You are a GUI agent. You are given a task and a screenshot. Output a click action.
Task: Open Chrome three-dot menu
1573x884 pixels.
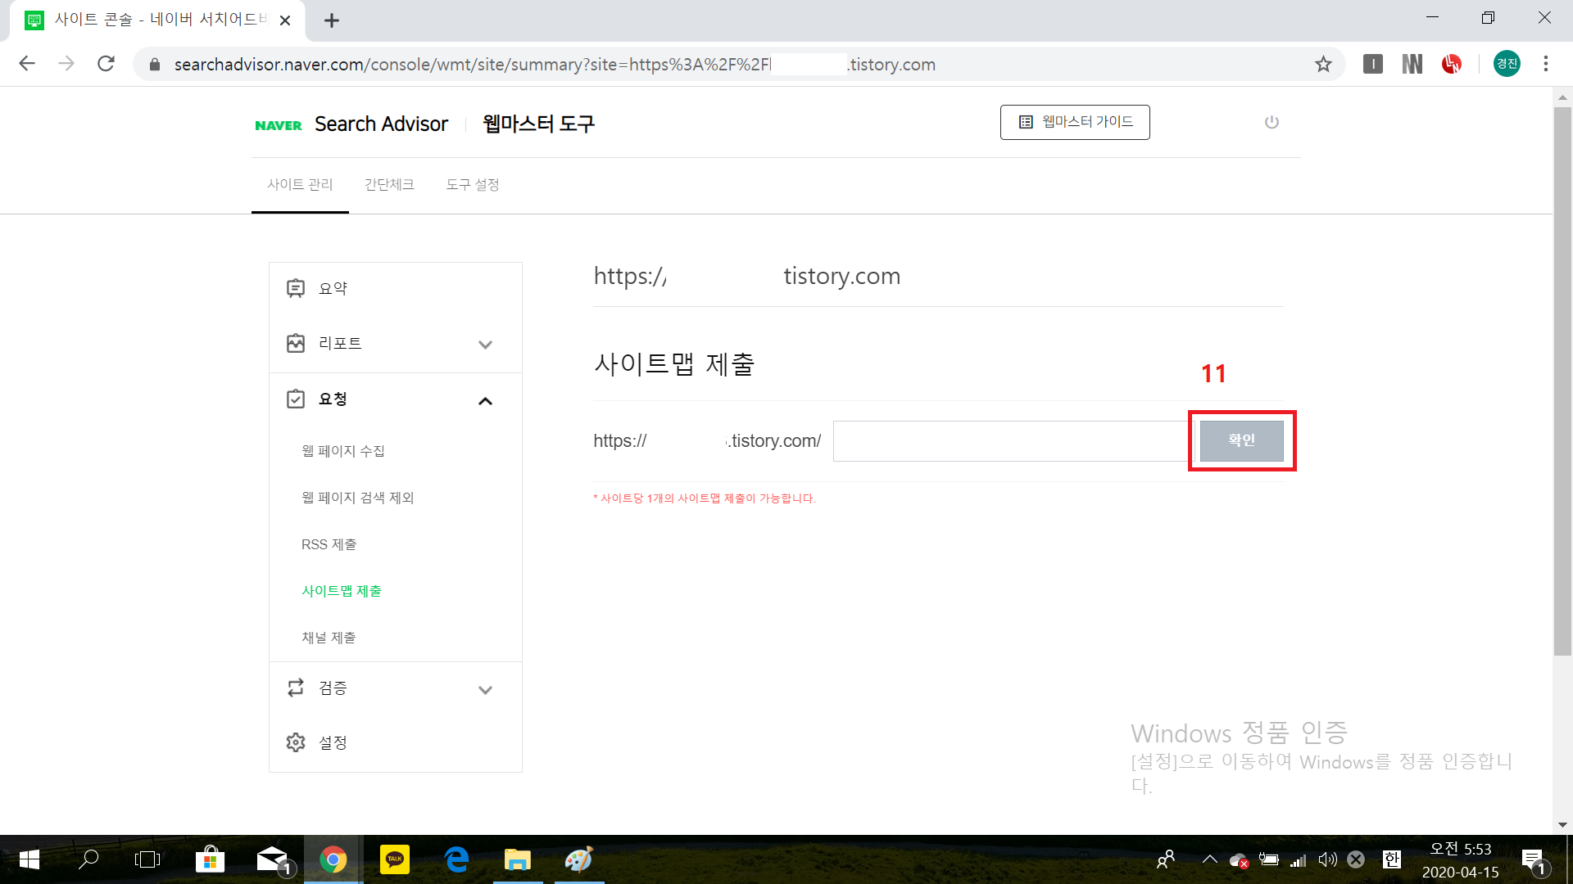coord(1546,64)
